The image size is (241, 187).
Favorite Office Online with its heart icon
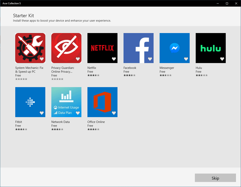click(x=114, y=113)
